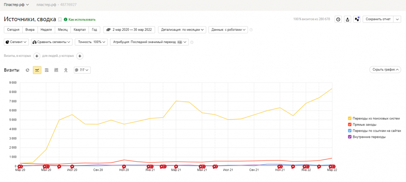406x182 pixels.
Task: Select the pie chart view icon
Action: (x=28, y=70)
